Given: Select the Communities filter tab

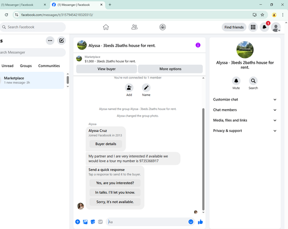Looking at the screenshot, I should [49, 66].
